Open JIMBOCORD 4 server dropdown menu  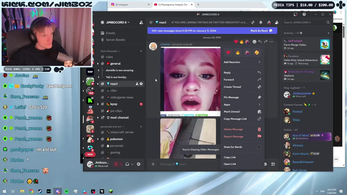click(x=118, y=22)
